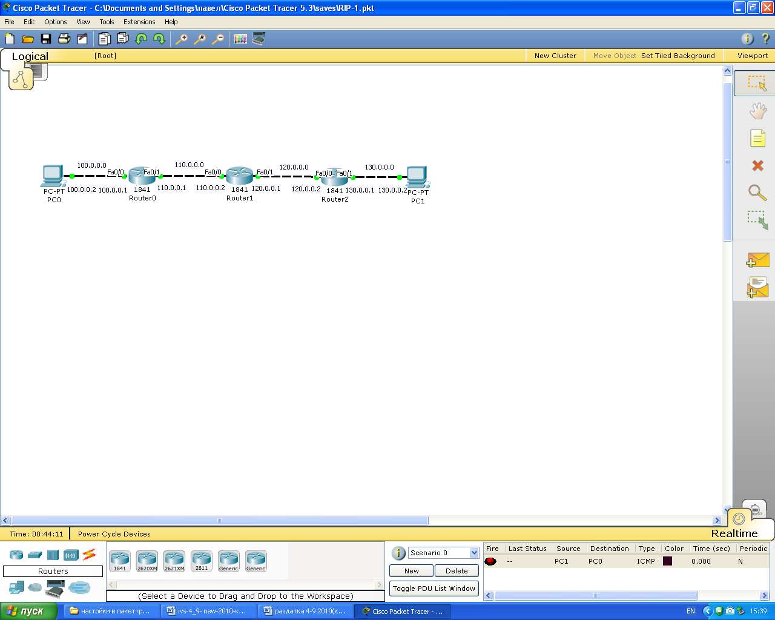This screenshot has height=620, width=775.
Task: Click Set Tiled Background
Action: tap(678, 56)
